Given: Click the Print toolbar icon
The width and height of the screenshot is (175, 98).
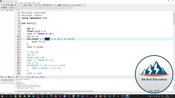Looking at the screenshot, I should 15,5.
